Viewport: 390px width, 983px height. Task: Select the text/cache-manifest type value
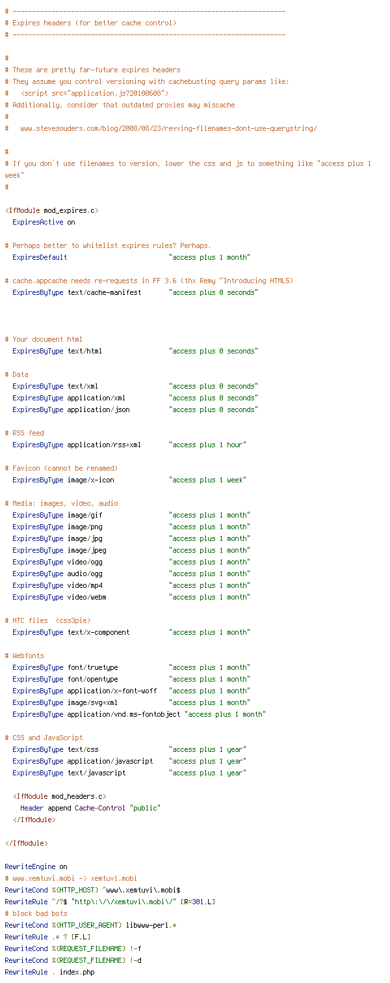[x=104, y=292]
